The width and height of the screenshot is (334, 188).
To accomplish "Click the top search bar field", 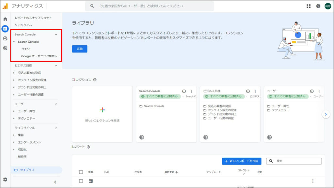I will [x=149, y=6].
